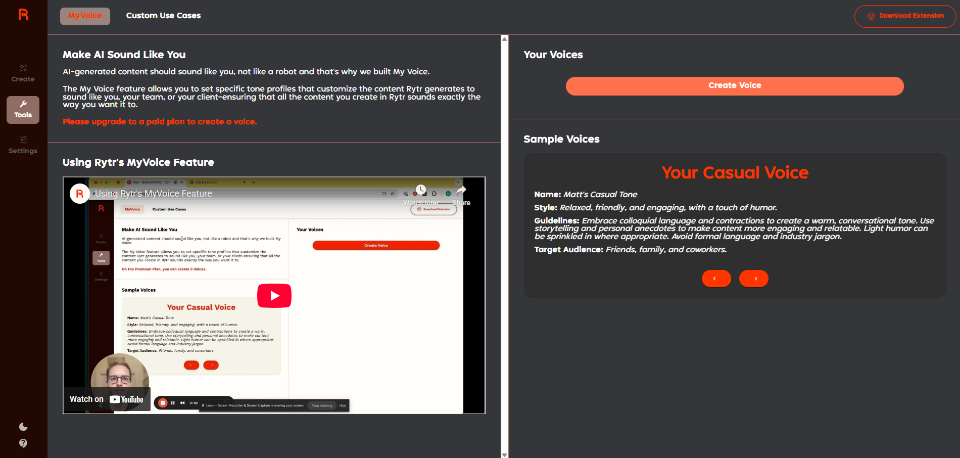Click the upgrade to a paid plan link
Image resolution: width=960 pixels, height=458 pixels.
pos(160,121)
